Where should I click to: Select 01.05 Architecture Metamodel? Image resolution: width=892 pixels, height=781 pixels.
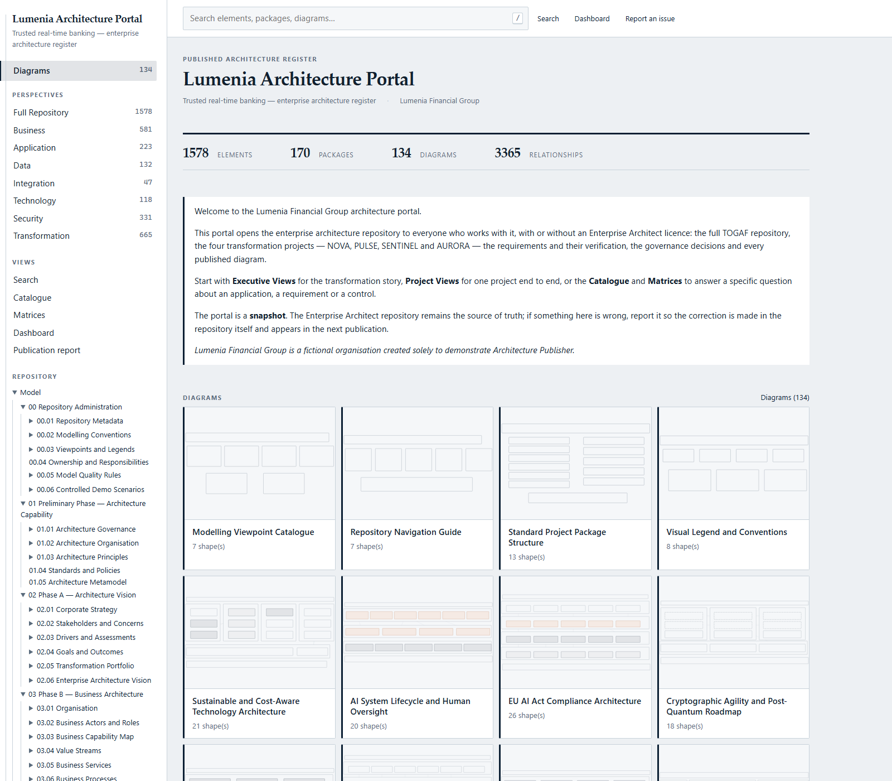[x=77, y=582]
